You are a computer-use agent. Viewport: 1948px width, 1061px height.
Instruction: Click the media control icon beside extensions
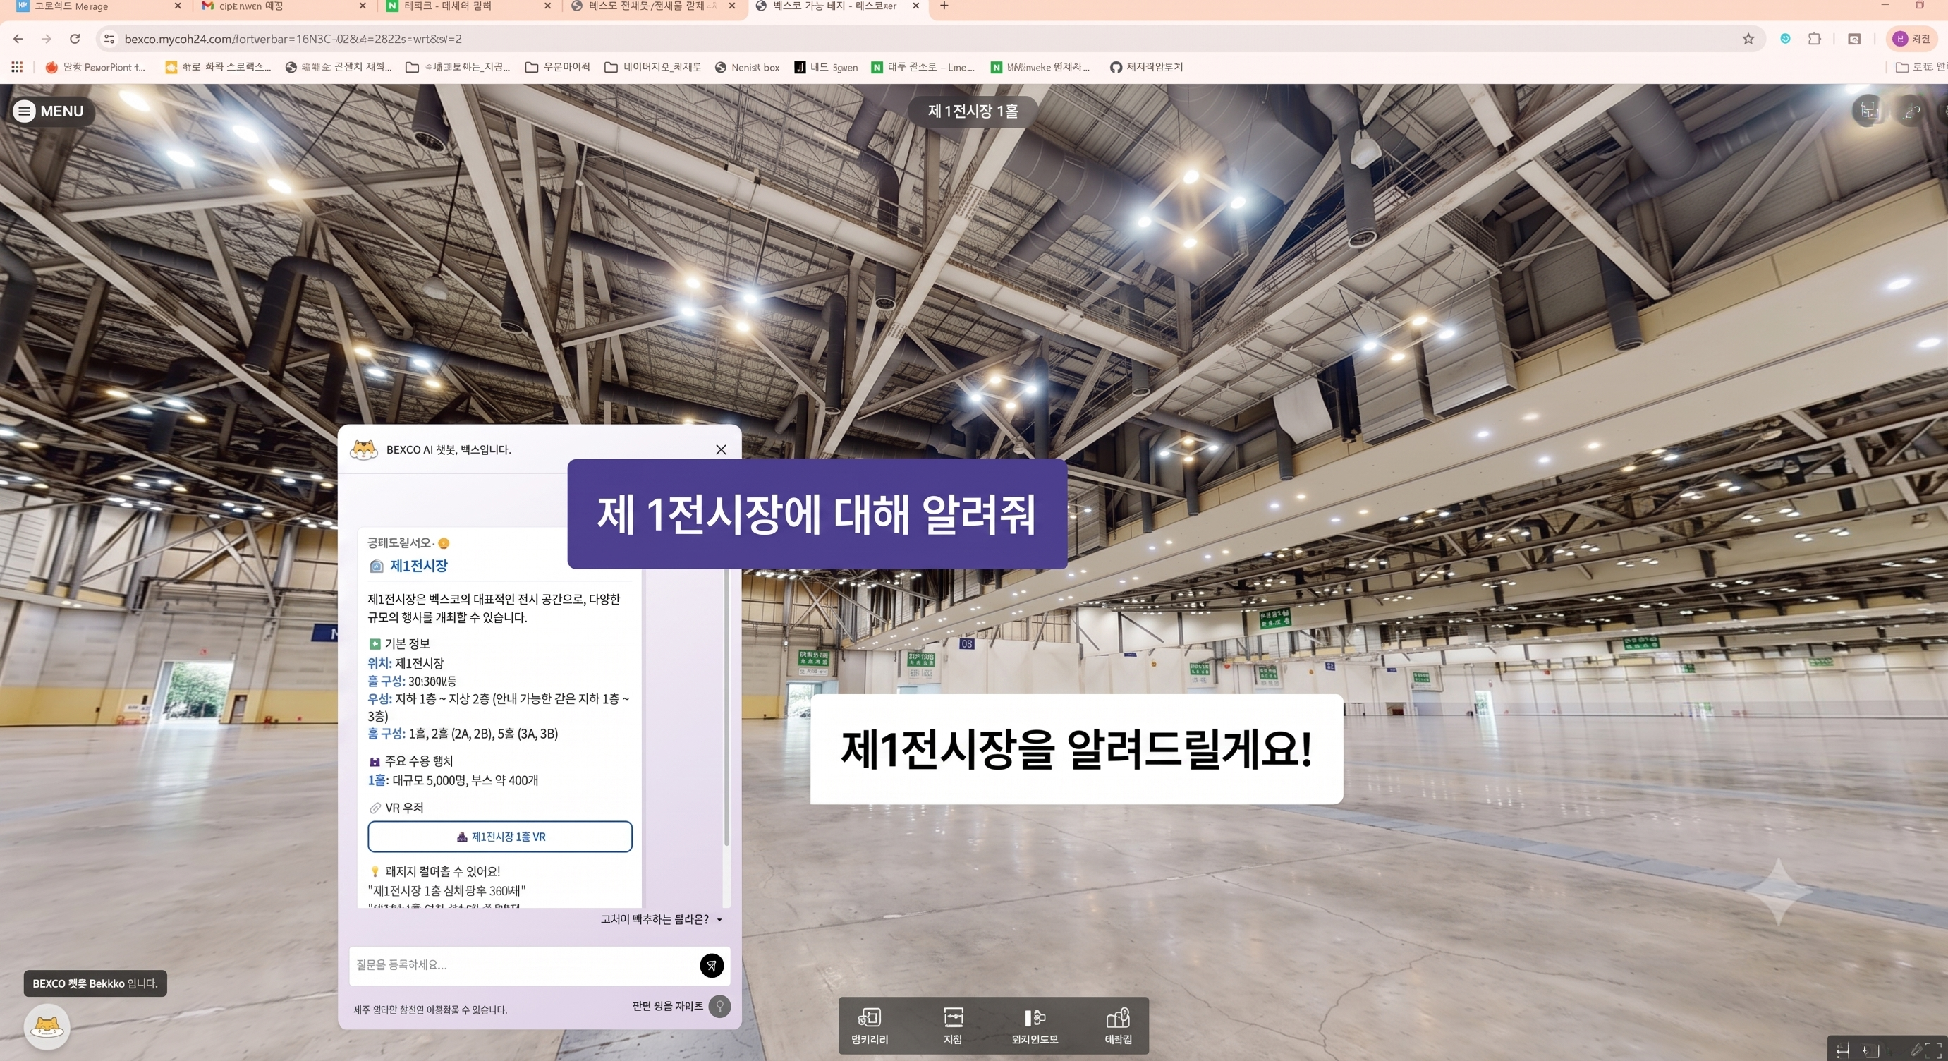pyautogui.click(x=1854, y=39)
